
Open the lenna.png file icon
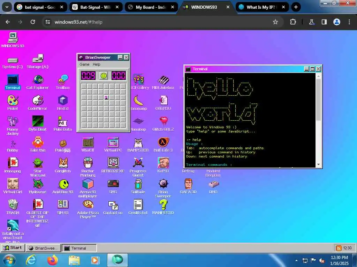point(13,165)
